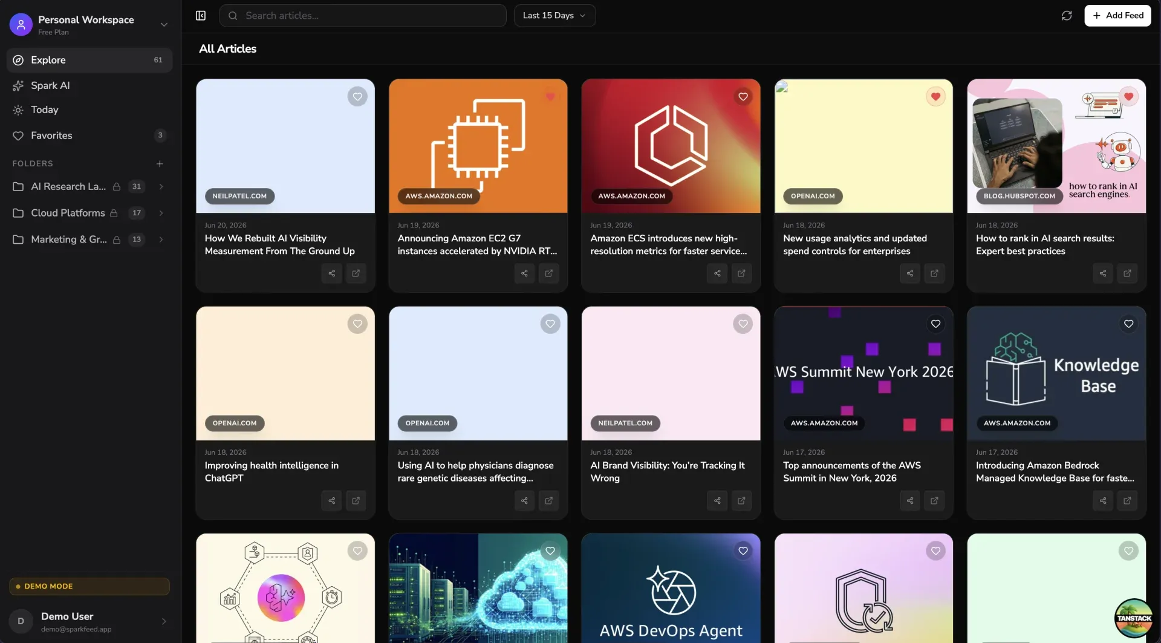Click the DEMO MODE badge
The image size is (1161, 643).
[x=89, y=587]
